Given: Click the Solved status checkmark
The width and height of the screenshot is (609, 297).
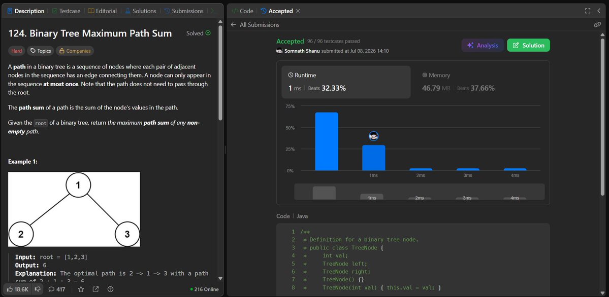Looking at the screenshot, I should pyautogui.click(x=208, y=33).
